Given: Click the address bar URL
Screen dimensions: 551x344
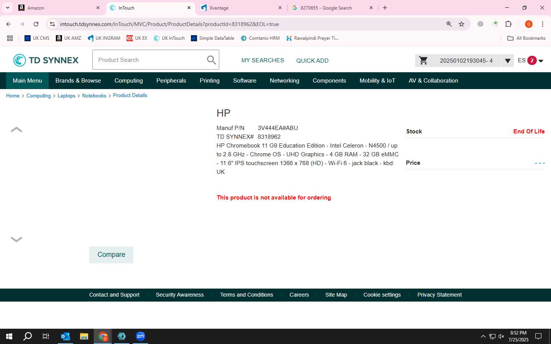Looking at the screenshot, I should [x=170, y=24].
